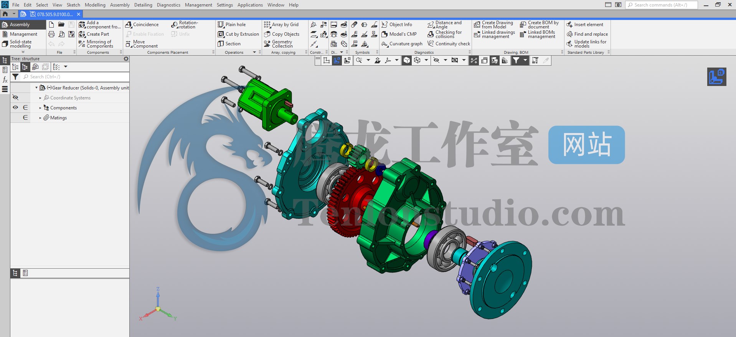This screenshot has height=337, width=736.
Task: Open the Diagnostics menu
Action: pyautogui.click(x=168, y=5)
